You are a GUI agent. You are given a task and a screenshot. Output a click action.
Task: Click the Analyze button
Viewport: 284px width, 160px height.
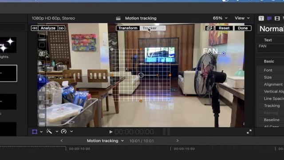(48, 28)
